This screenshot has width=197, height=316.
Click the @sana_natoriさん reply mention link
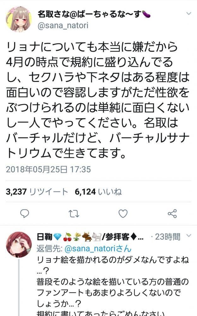pyautogui.click(x=98, y=249)
